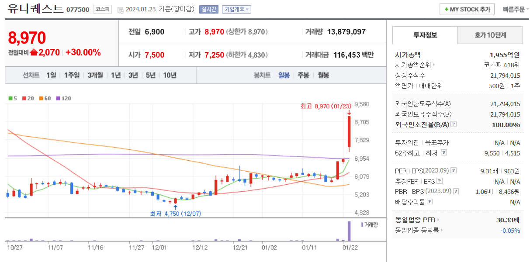Click the 유니퀘스트 stock name heading

click(x=35, y=9)
